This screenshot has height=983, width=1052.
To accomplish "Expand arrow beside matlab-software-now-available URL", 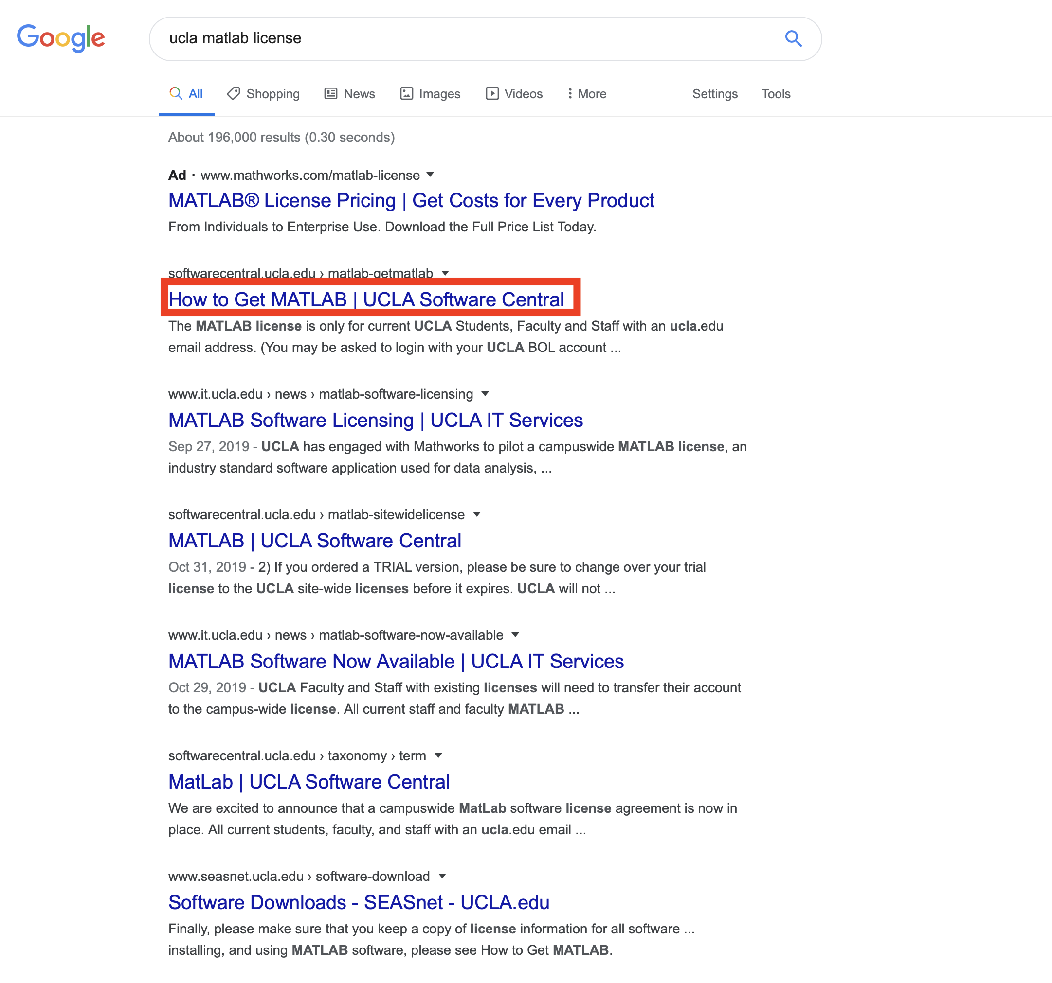I will (x=515, y=634).
